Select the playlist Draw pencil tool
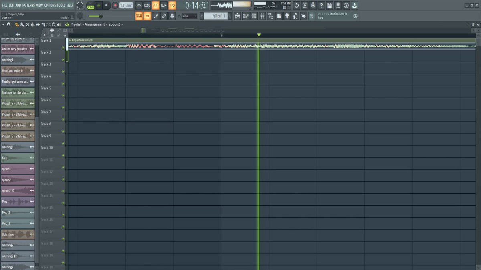The image size is (481, 270). (x=17, y=24)
